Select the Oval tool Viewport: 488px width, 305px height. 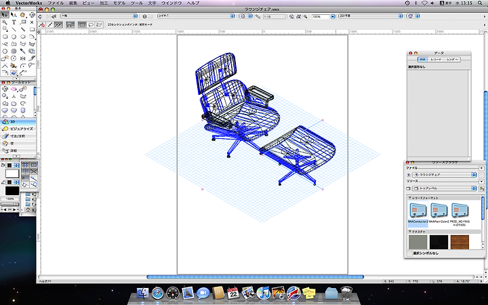click(x=23, y=37)
